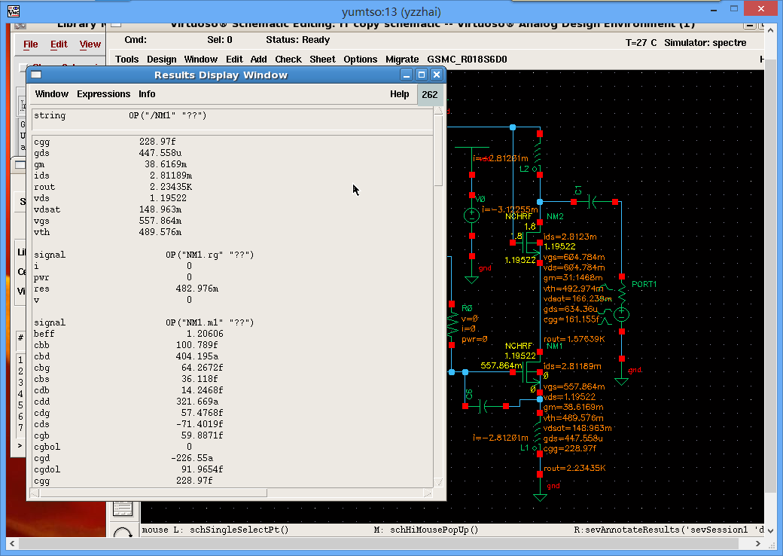
Task: Select the gnd symbol below L1
Action: [540, 496]
